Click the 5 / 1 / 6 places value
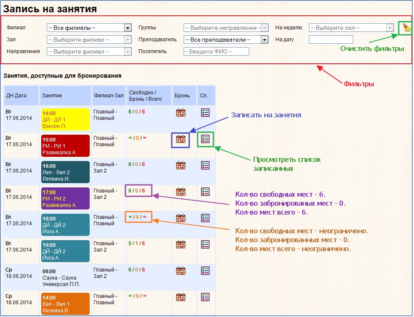The width and height of the screenshot is (414, 317). [136, 243]
